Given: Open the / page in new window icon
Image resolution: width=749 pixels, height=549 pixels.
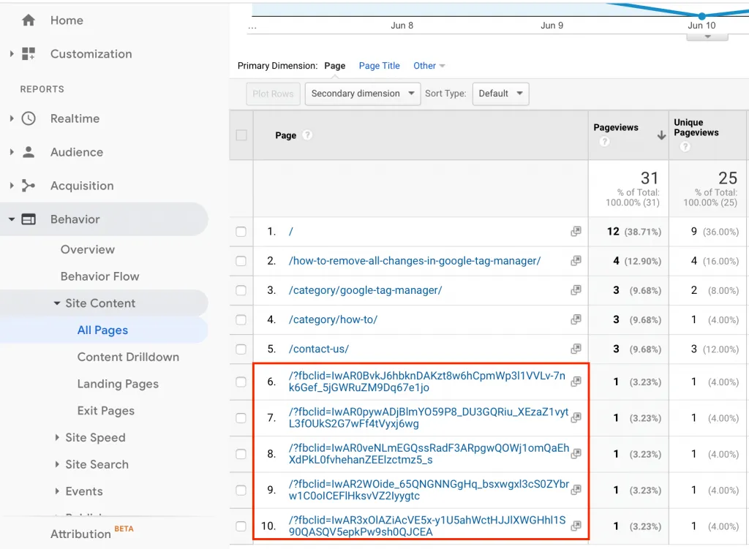Looking at the screenshot, I should coord(576,231).
